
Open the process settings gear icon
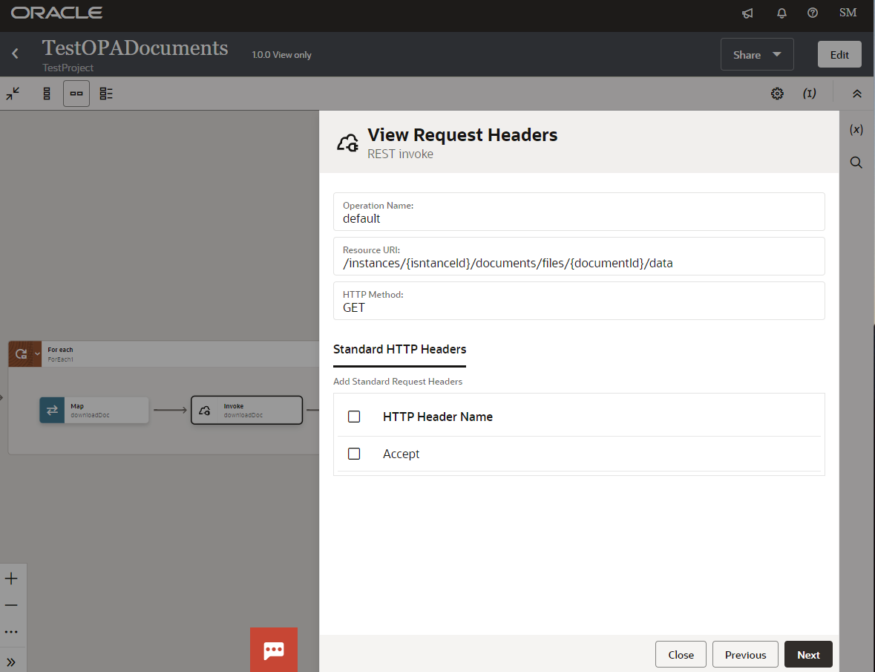(x=777, y=94)
